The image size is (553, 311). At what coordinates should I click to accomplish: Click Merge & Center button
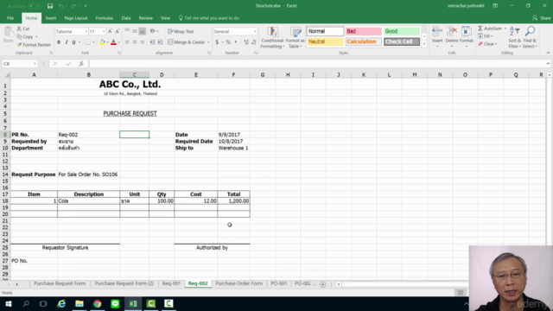pos(187,42)
